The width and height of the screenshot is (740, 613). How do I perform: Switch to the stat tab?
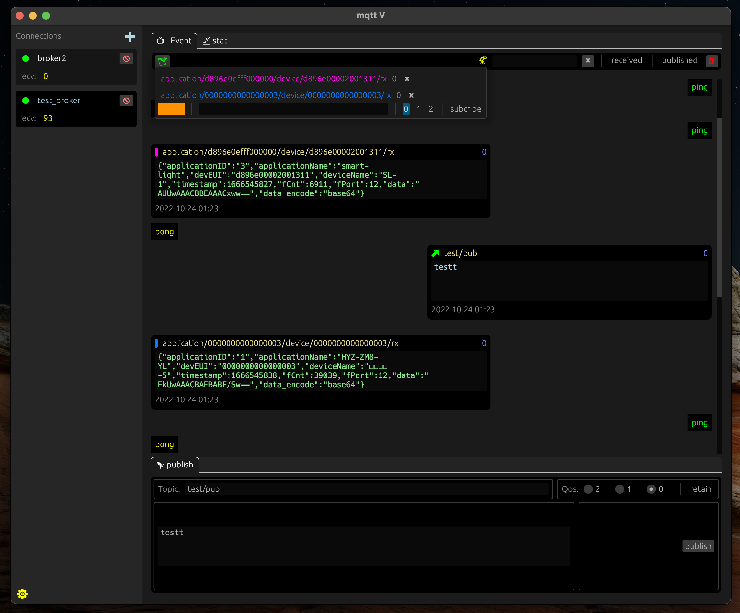click(215, 41)
